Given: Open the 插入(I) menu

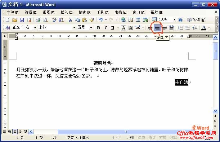Looking at the screenshot, I should click(x=67, y=12).
